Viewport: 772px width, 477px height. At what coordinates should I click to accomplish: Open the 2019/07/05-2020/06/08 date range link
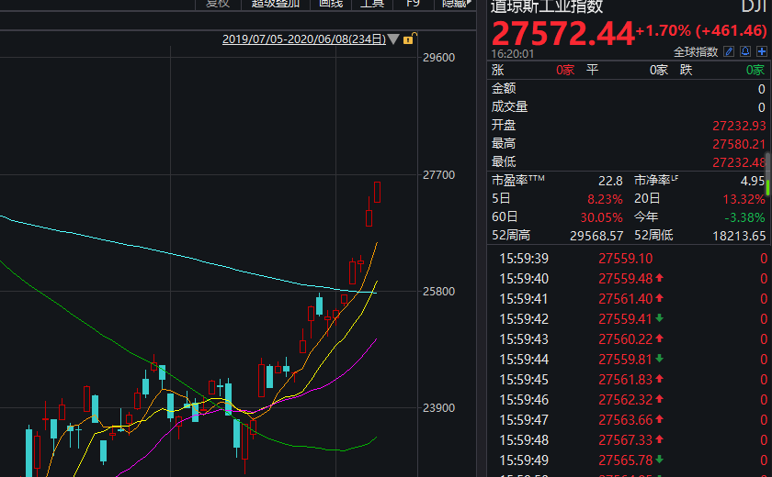tap(304, 39)
